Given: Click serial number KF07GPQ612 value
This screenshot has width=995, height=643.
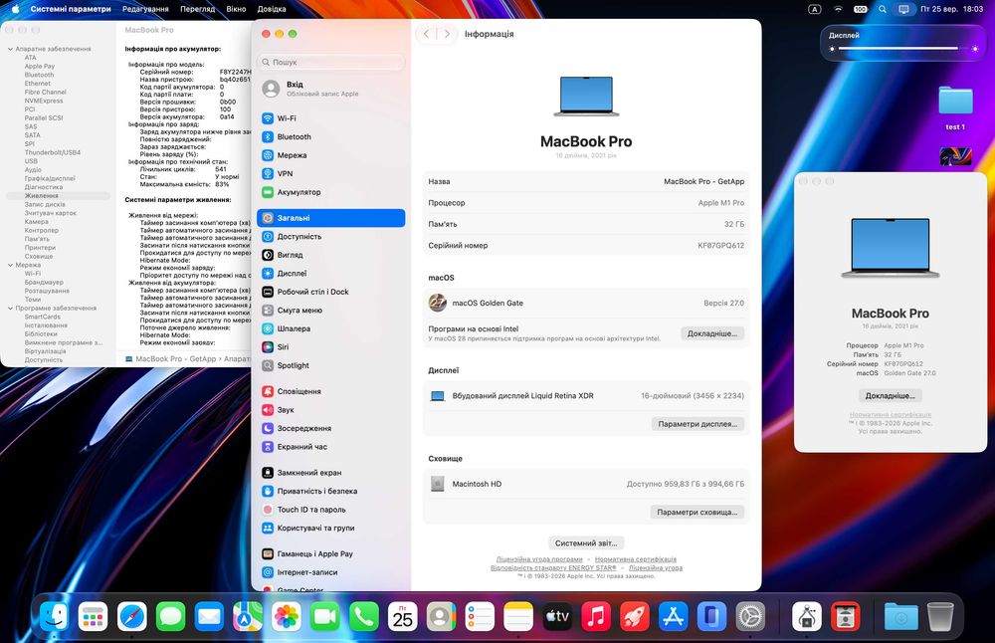Looking at the screenshot, I should (720, 246).
